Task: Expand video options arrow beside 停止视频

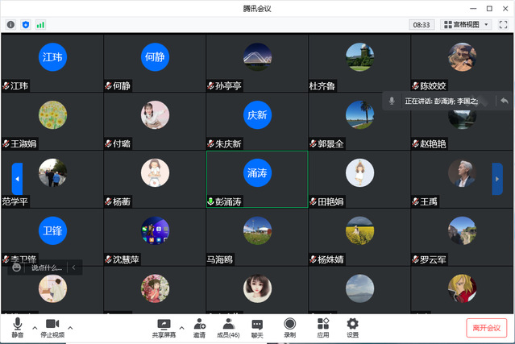Action: point(70,328)
